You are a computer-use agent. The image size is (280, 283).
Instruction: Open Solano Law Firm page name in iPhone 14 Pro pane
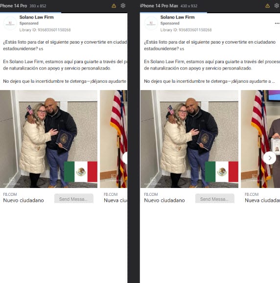36,17
